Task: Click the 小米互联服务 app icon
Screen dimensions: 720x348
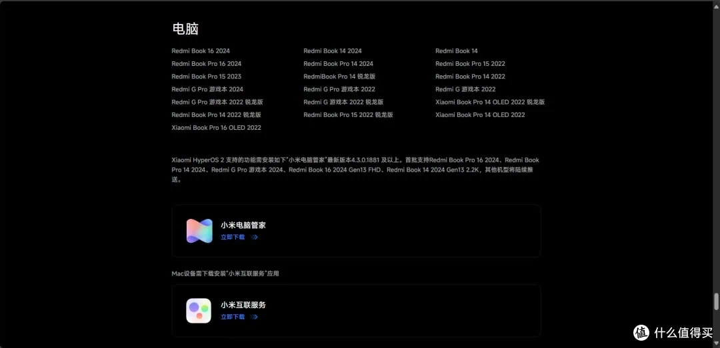Action: pos(199,311)
